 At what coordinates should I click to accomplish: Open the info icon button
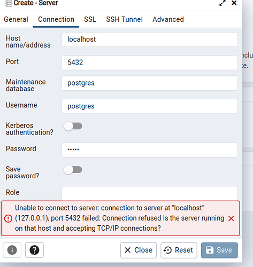(x=12, y=250)
